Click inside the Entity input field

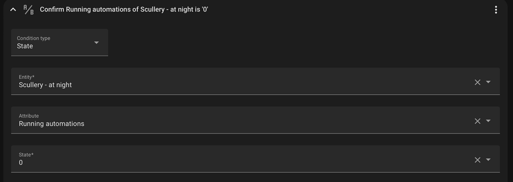pyautogui.click(x=255, y=81)
